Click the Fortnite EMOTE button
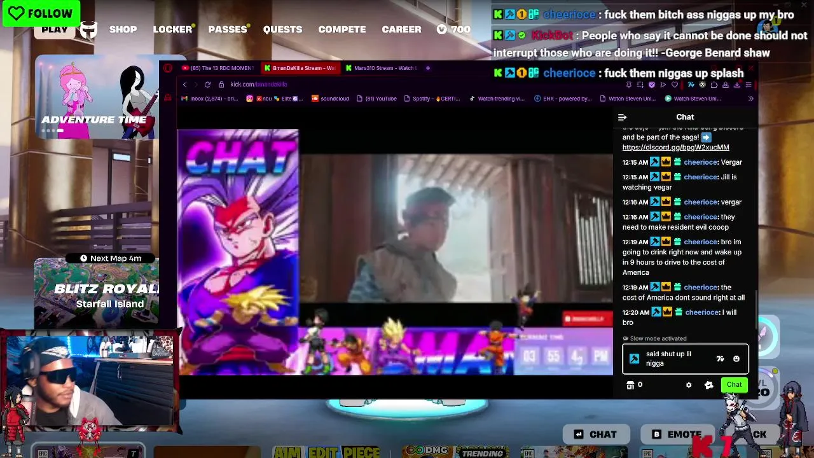Image resolution: width=814 pixels, height=458 pixels. coord(676,434)
